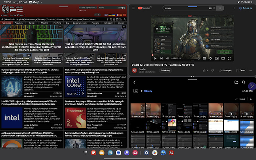Viewport: 256px width, 160px height.
Task: Select the 'Sprzęt' category tab
Action: (32, 23)
